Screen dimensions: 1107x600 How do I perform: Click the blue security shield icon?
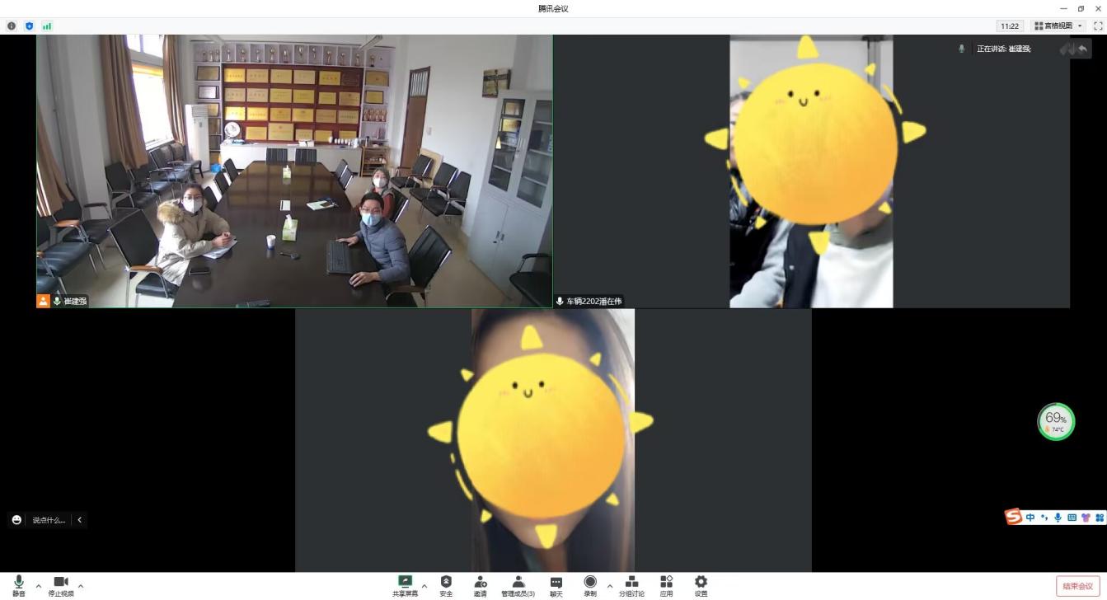tap(30, 26)
